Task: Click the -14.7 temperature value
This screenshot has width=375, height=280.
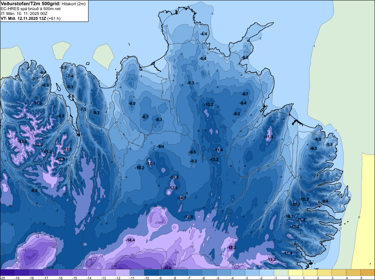Action: coord(182,198)
